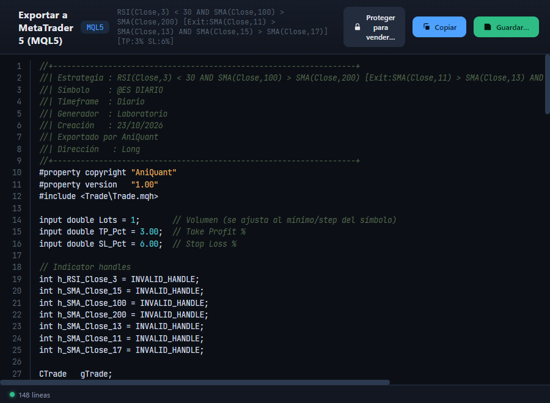The width and height of the screenshot is (550, 403).
Task: Click line number 26 in the gutter
Action: tap(17, 361)
